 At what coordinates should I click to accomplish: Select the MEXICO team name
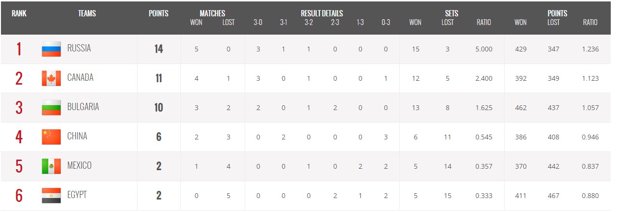coord(79,165)
